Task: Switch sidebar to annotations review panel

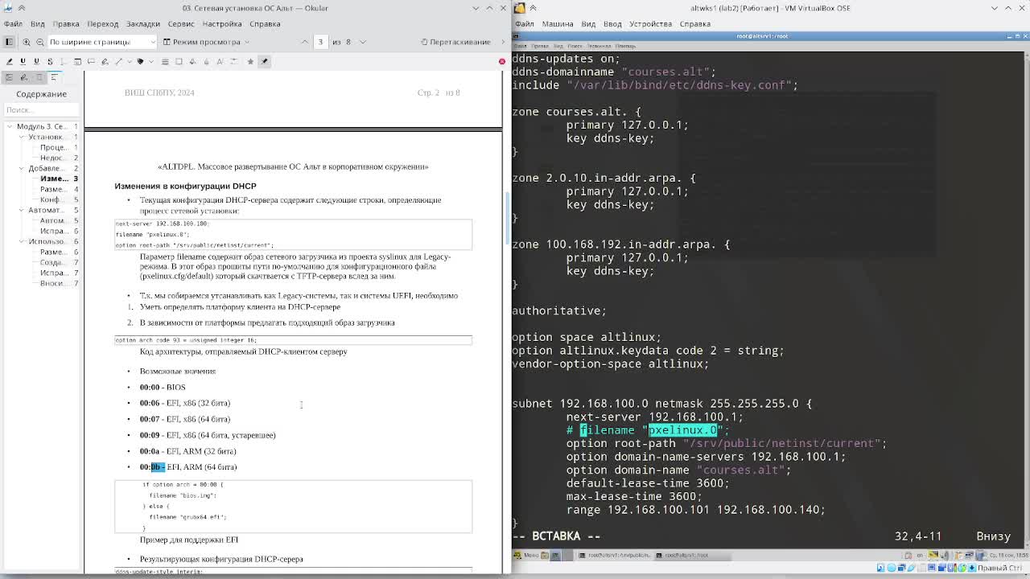Action: coord(23,77)
